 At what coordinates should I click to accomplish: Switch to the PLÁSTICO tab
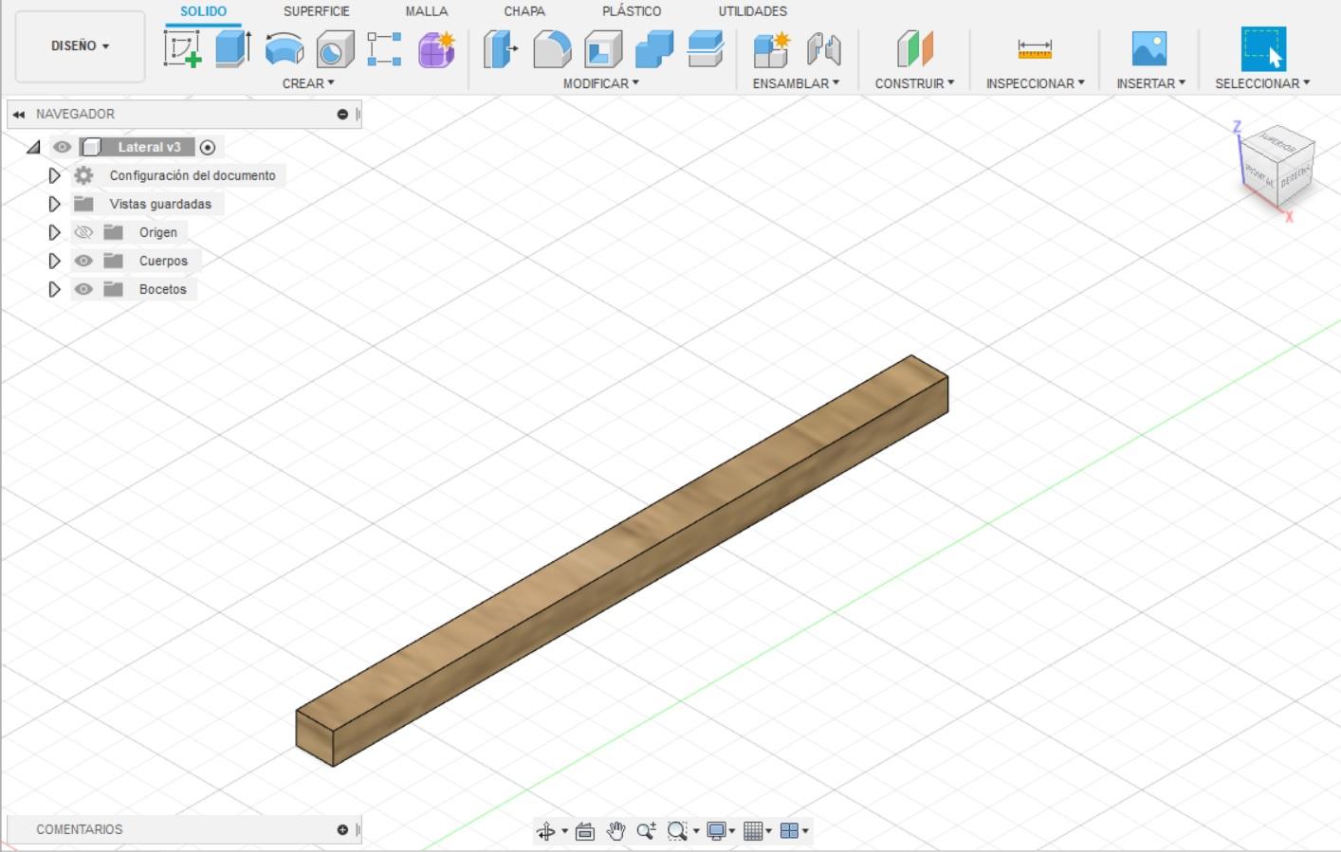point(632,11)
